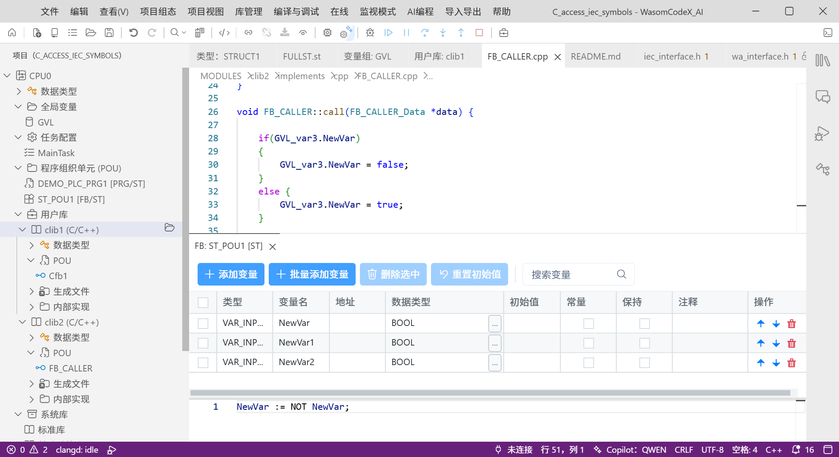The height and width of the screenshot is (457, 839).
Task: Tick the select-all checkbox in table header
Action: pyautogui.click(x=203, y=303)
